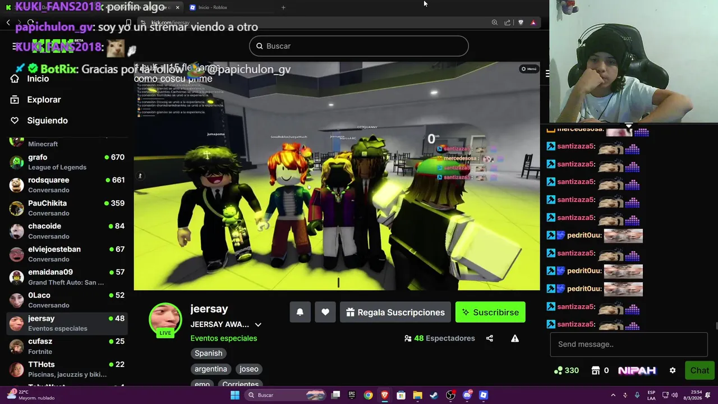Open Roblox from taskbar
Image resolution: width=718 pixels, height=404 pixels.
pos(484,395)
